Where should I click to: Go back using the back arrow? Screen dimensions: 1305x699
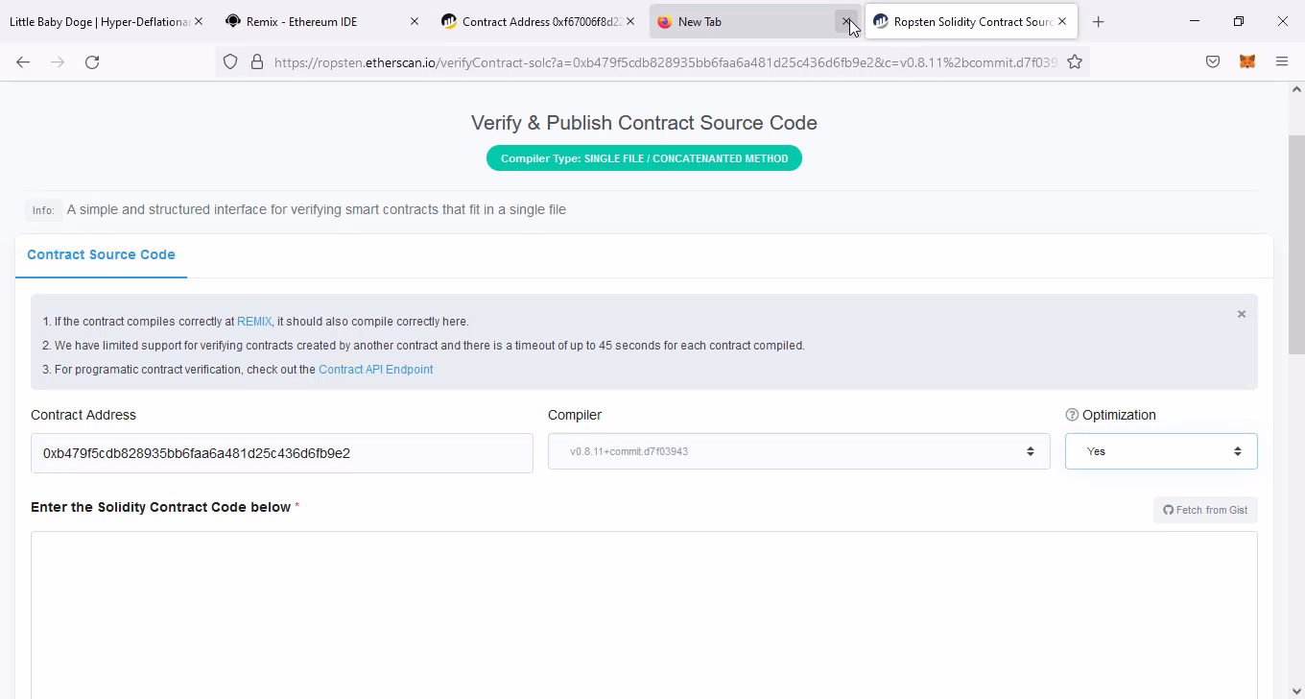click(x=23, y=62)
